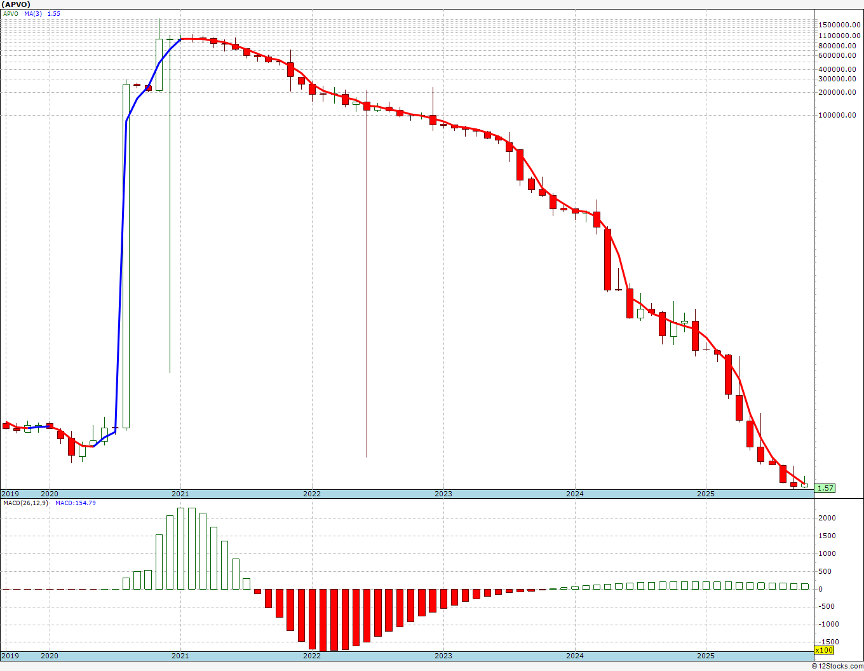Select 2024 on the MACD panel time axis
Screen dimensions: 864x671
[575, 655]
